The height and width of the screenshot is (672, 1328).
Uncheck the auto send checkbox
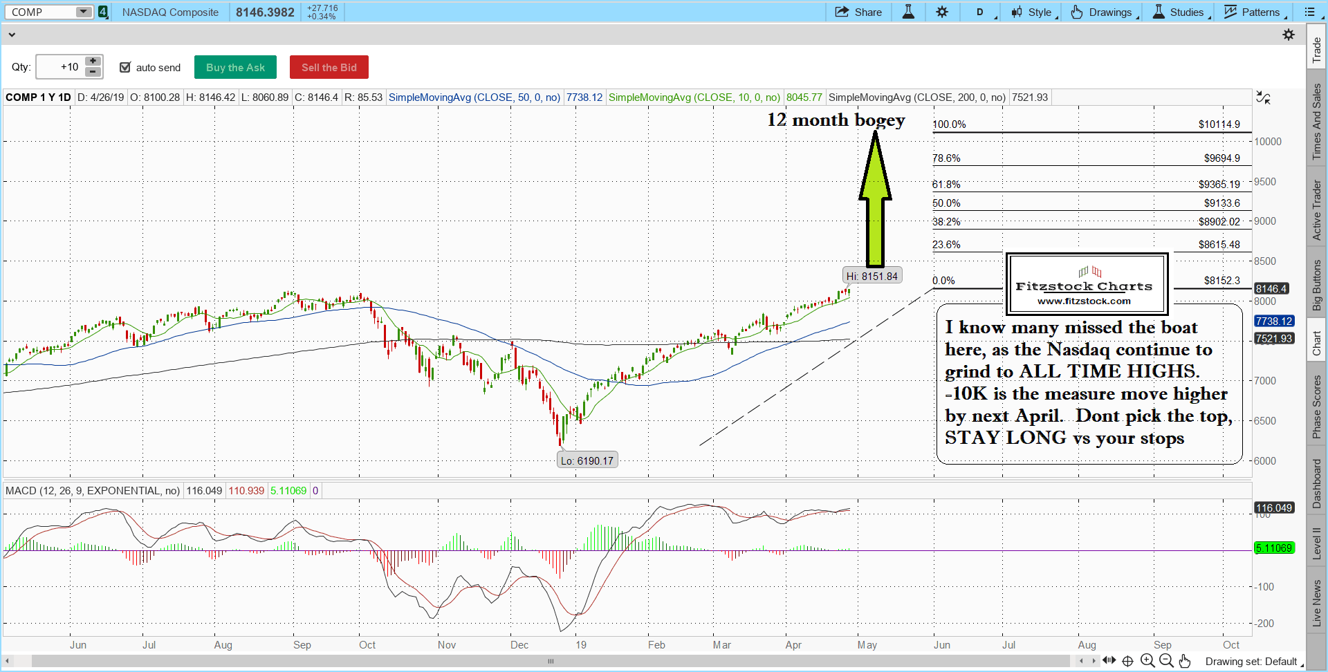point(125,67)
